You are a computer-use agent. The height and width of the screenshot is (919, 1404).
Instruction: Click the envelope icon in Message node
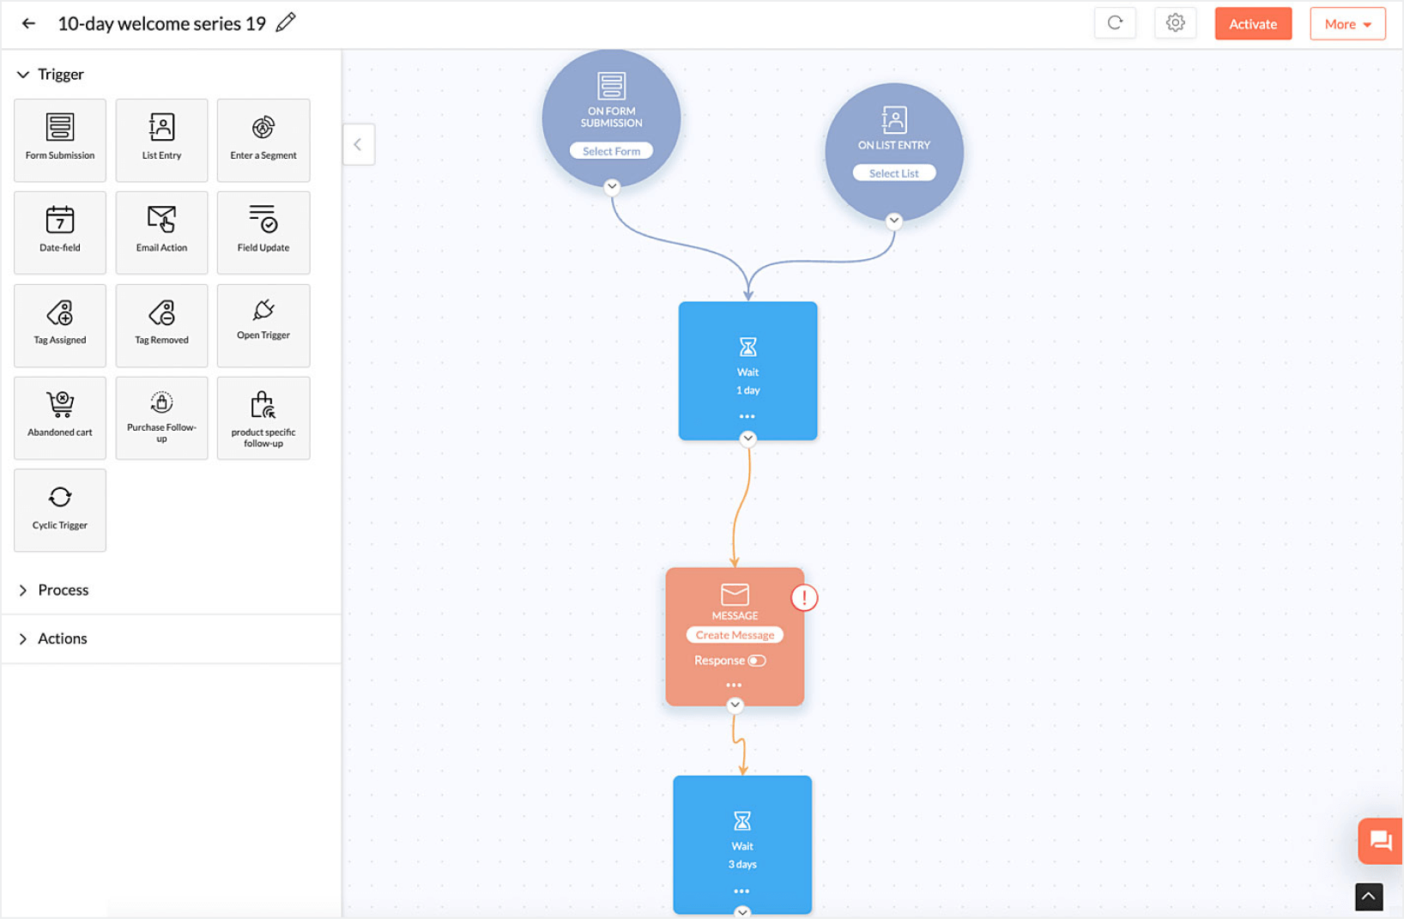[x=735, y=594]
